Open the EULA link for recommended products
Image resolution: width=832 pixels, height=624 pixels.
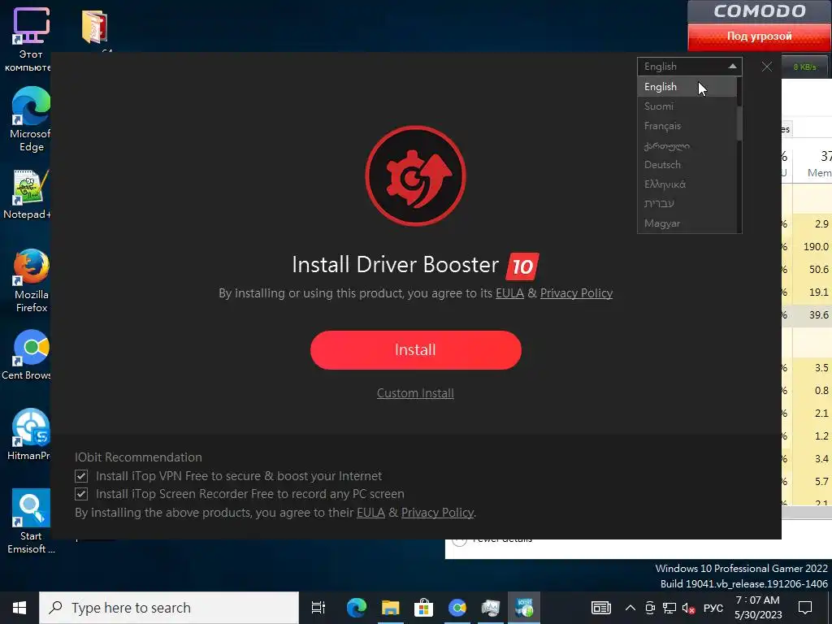(x=370, y=512)
